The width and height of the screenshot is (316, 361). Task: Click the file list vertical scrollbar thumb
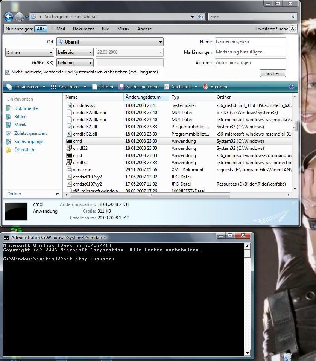[x=294, y=126]
